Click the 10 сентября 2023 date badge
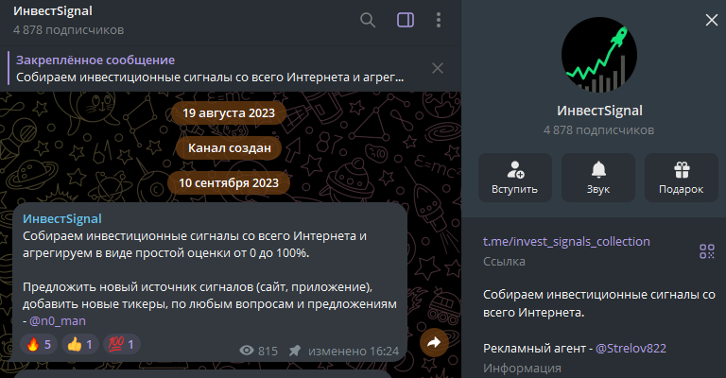726x378 pixels. [x=229, y=183]
